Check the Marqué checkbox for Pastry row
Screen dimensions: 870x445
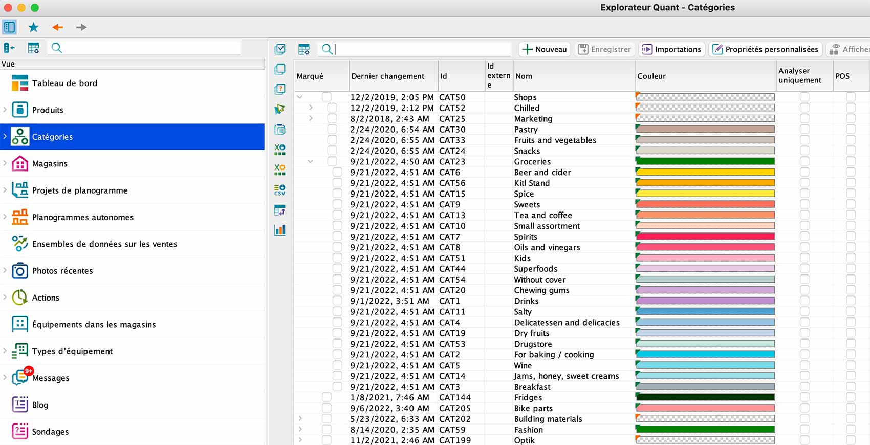coord(332,130)
